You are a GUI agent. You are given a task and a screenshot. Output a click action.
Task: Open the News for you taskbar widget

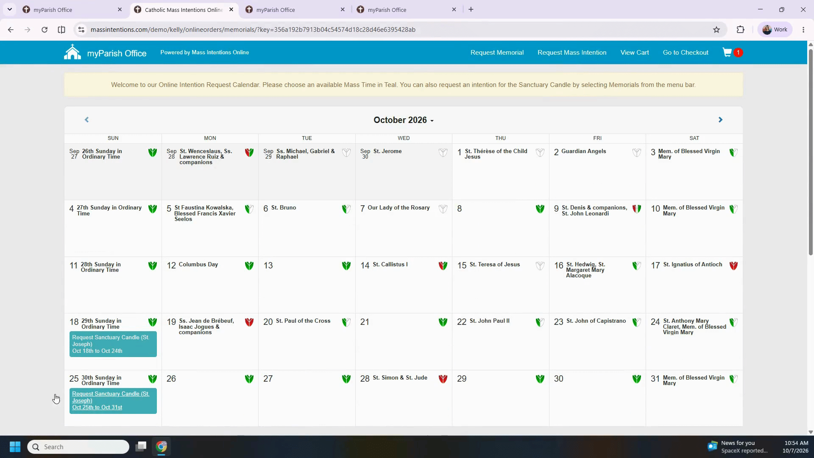[738, 447]
